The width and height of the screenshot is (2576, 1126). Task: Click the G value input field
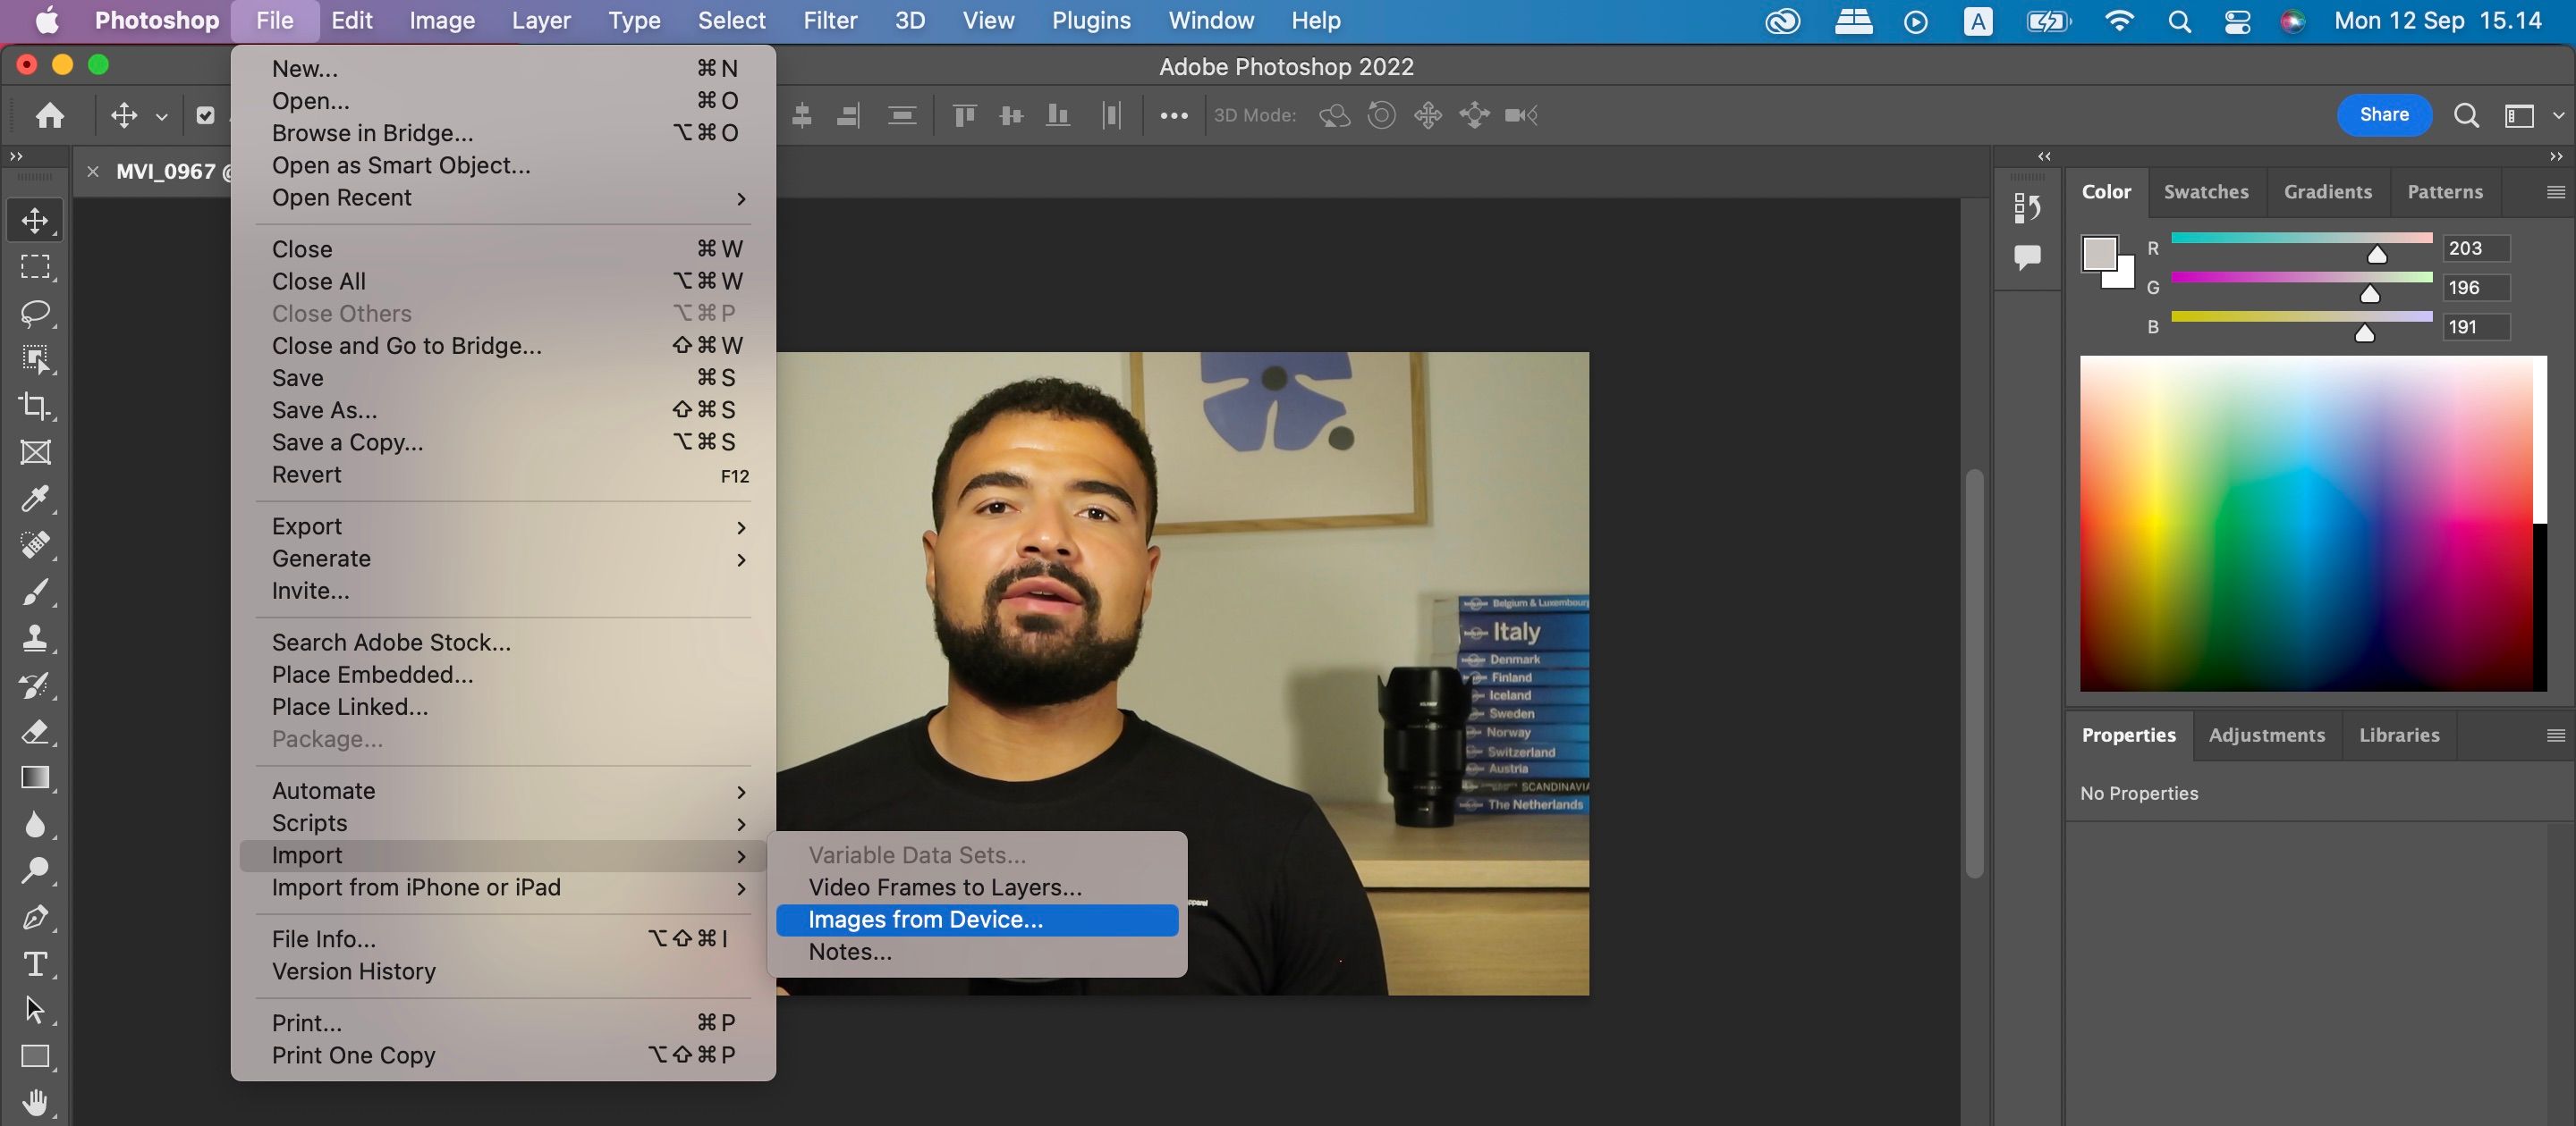(2475, 288)
